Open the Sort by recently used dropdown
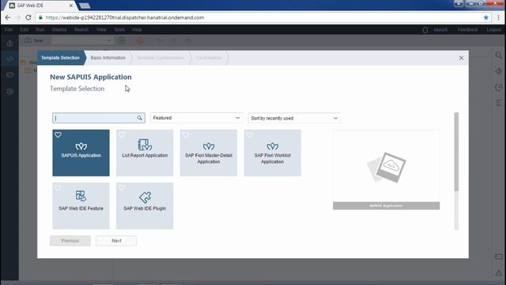This screenshot has width=506, height=285. coord(294,118)
